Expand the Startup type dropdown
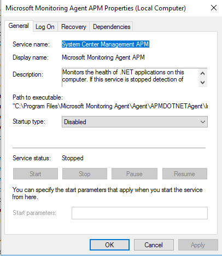222x256 pixels. point(135,122)
